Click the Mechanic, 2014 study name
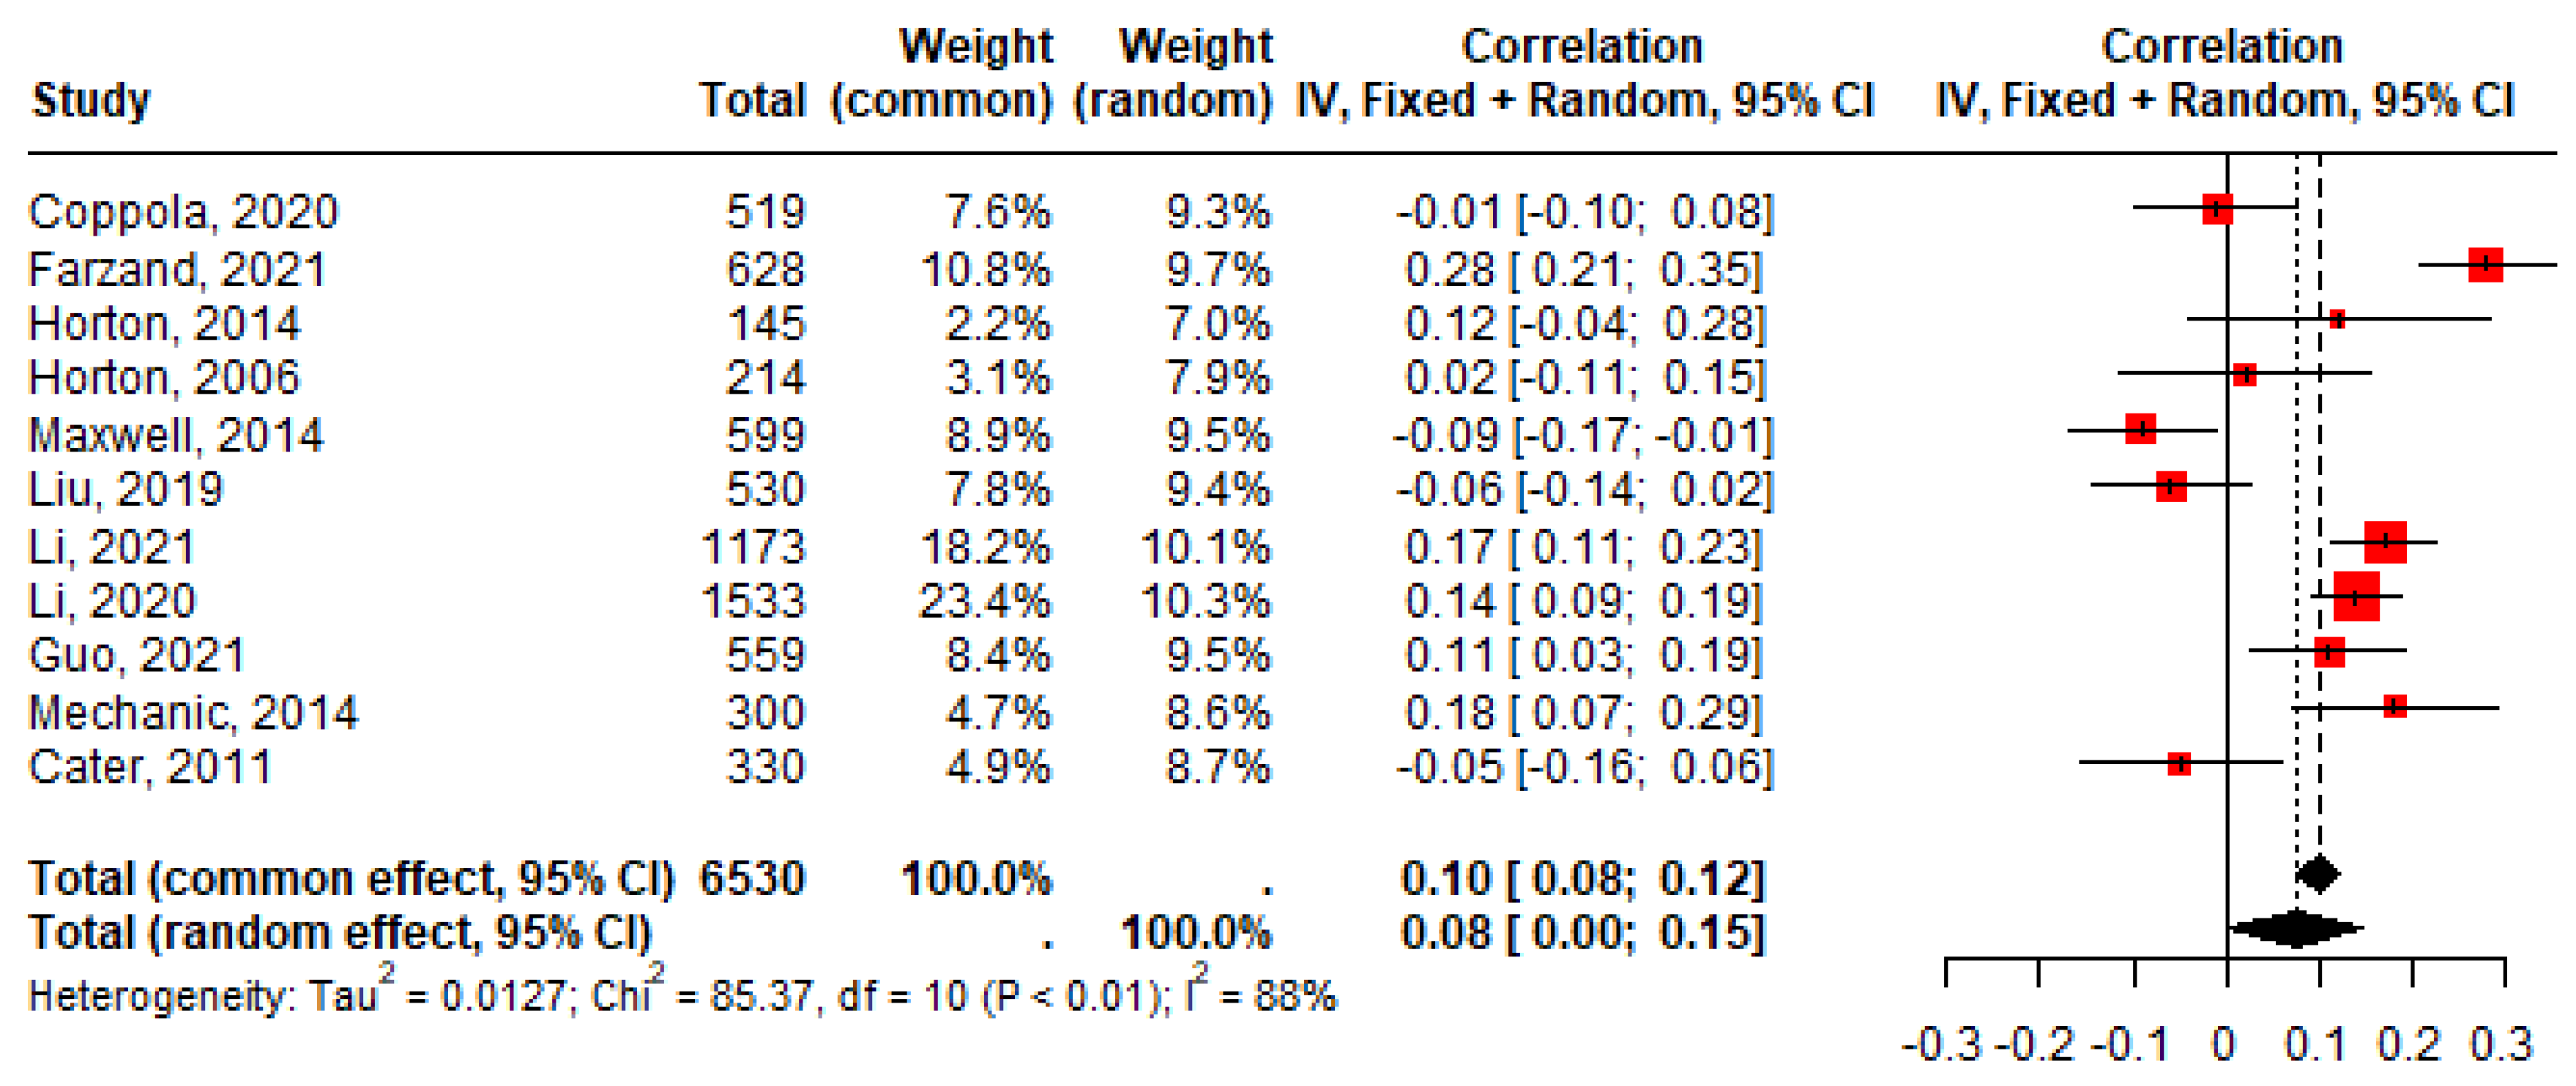The image size is (2576, 1086). pyautogui.click(x=193, y=712)
